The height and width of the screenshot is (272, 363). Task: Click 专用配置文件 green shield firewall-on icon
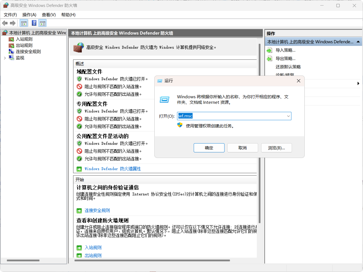pos(79,111)
